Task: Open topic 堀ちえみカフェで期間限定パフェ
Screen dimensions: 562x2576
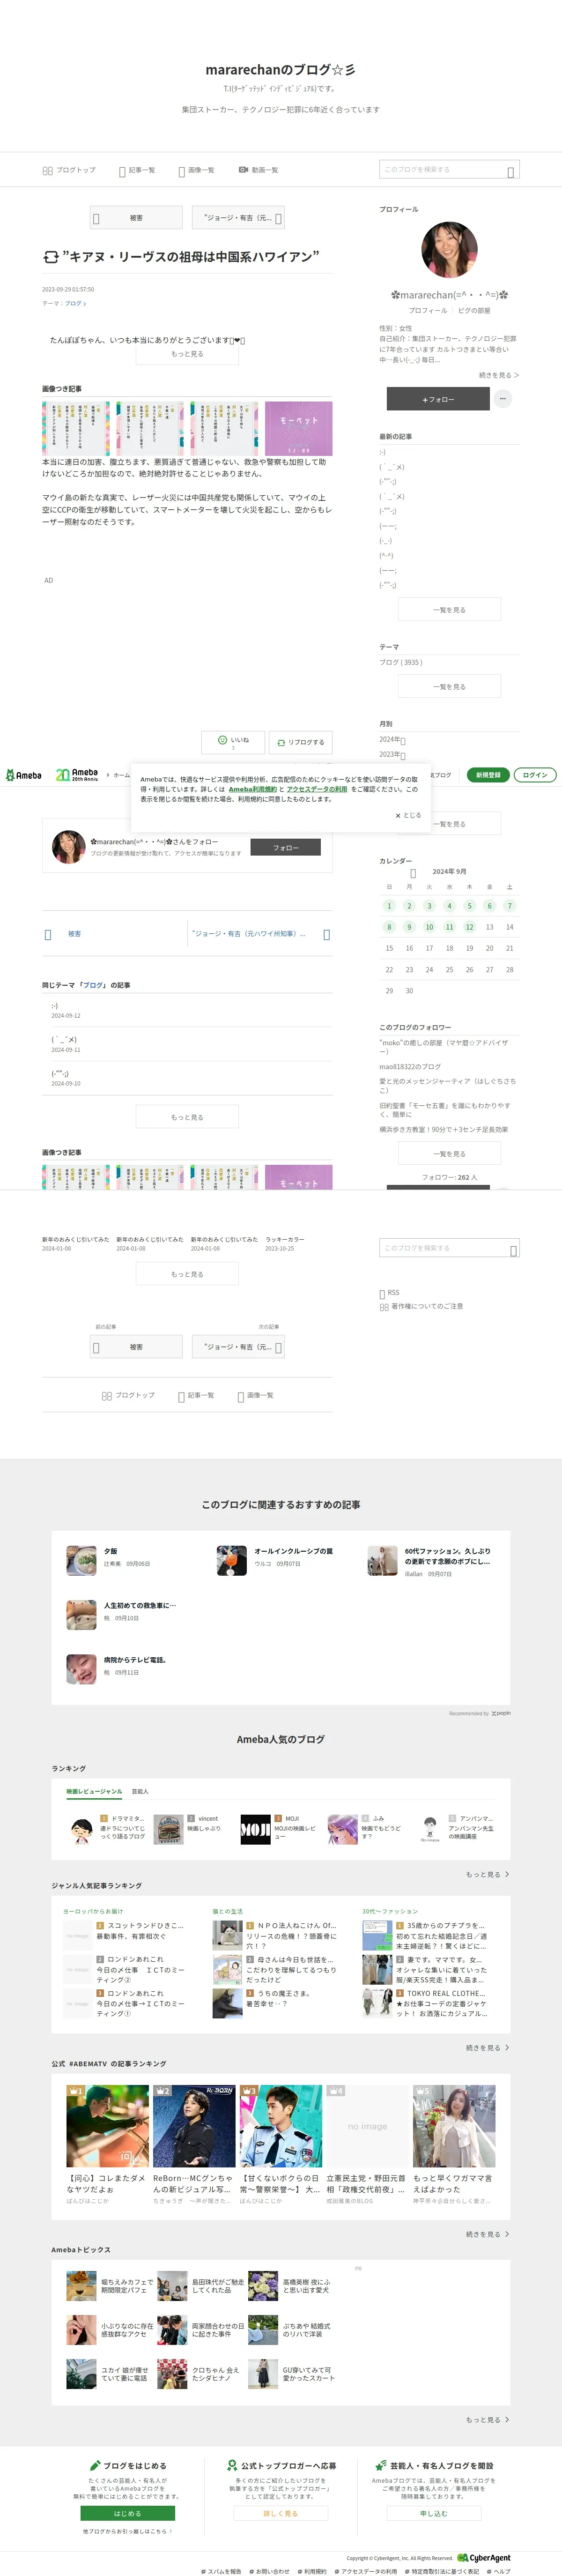Action: pyautogui.click(x=110, y=2285)
